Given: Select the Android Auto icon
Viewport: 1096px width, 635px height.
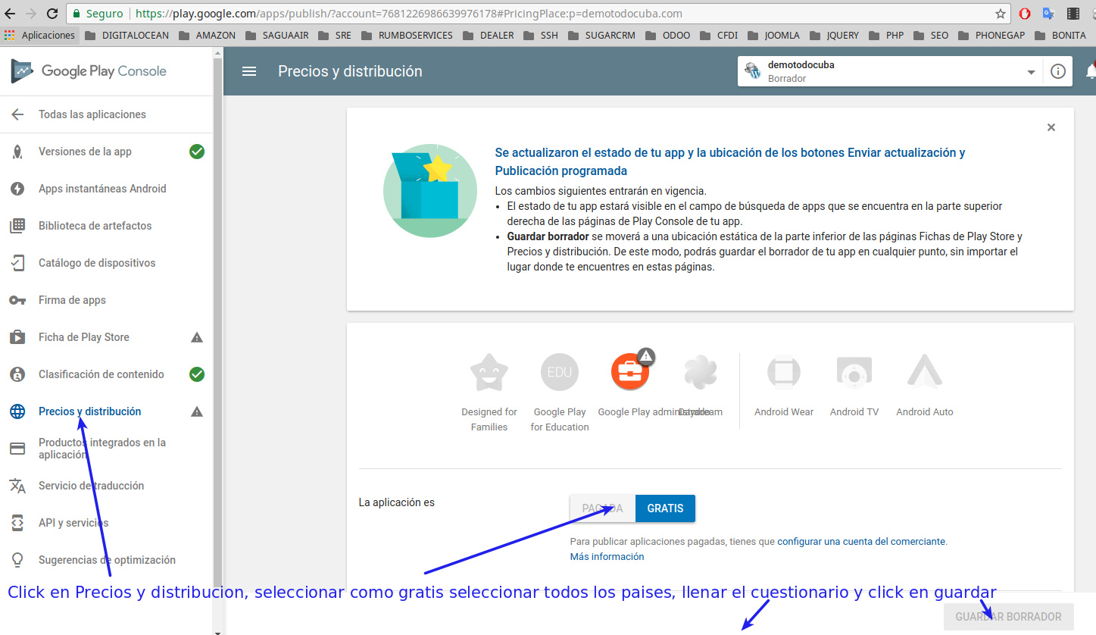Looking at the screenshot, I should (925, 372).
